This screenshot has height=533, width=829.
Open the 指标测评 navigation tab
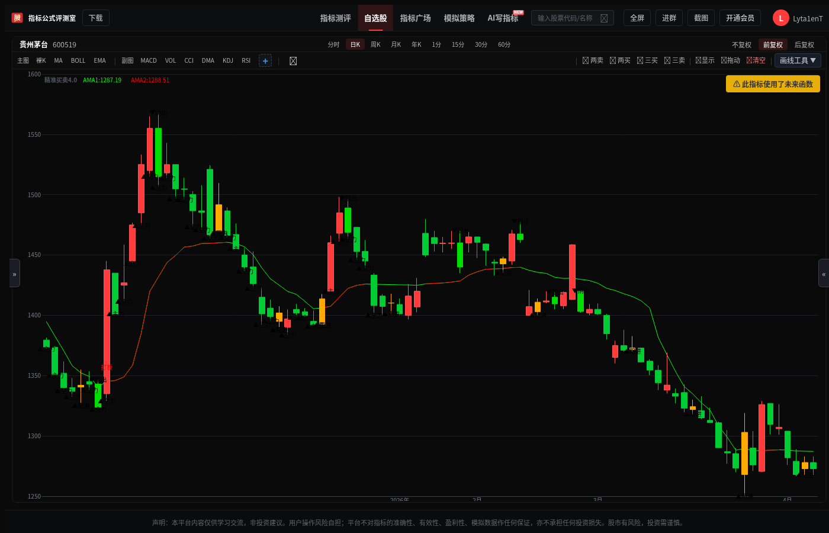point(336,18)
